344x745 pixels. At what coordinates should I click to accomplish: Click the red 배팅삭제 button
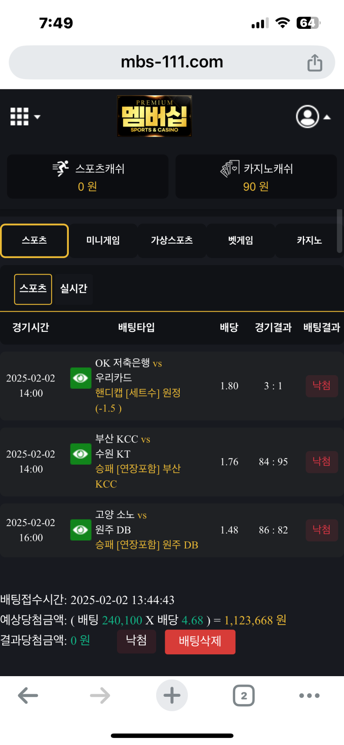point(200,642)
